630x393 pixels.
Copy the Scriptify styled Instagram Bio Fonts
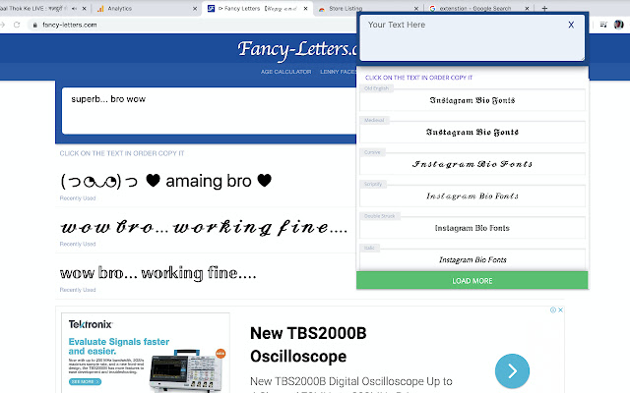[x=472, y=196]
